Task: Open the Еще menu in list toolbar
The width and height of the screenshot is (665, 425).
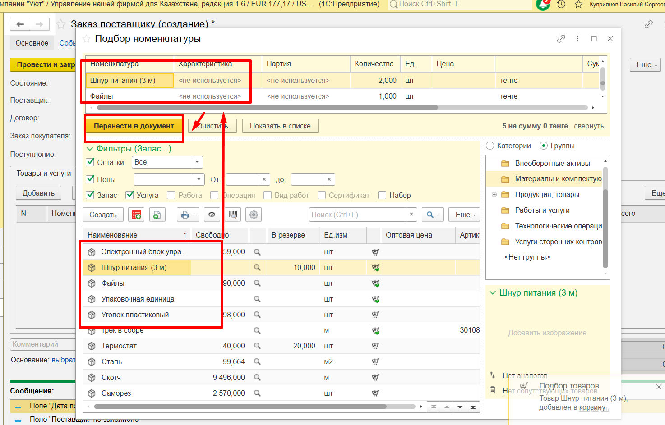Action: [464, 215]
